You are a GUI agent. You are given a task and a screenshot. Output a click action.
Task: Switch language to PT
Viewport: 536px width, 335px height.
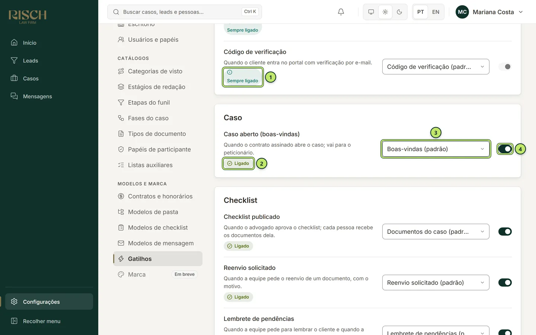[x=421, y=12]
